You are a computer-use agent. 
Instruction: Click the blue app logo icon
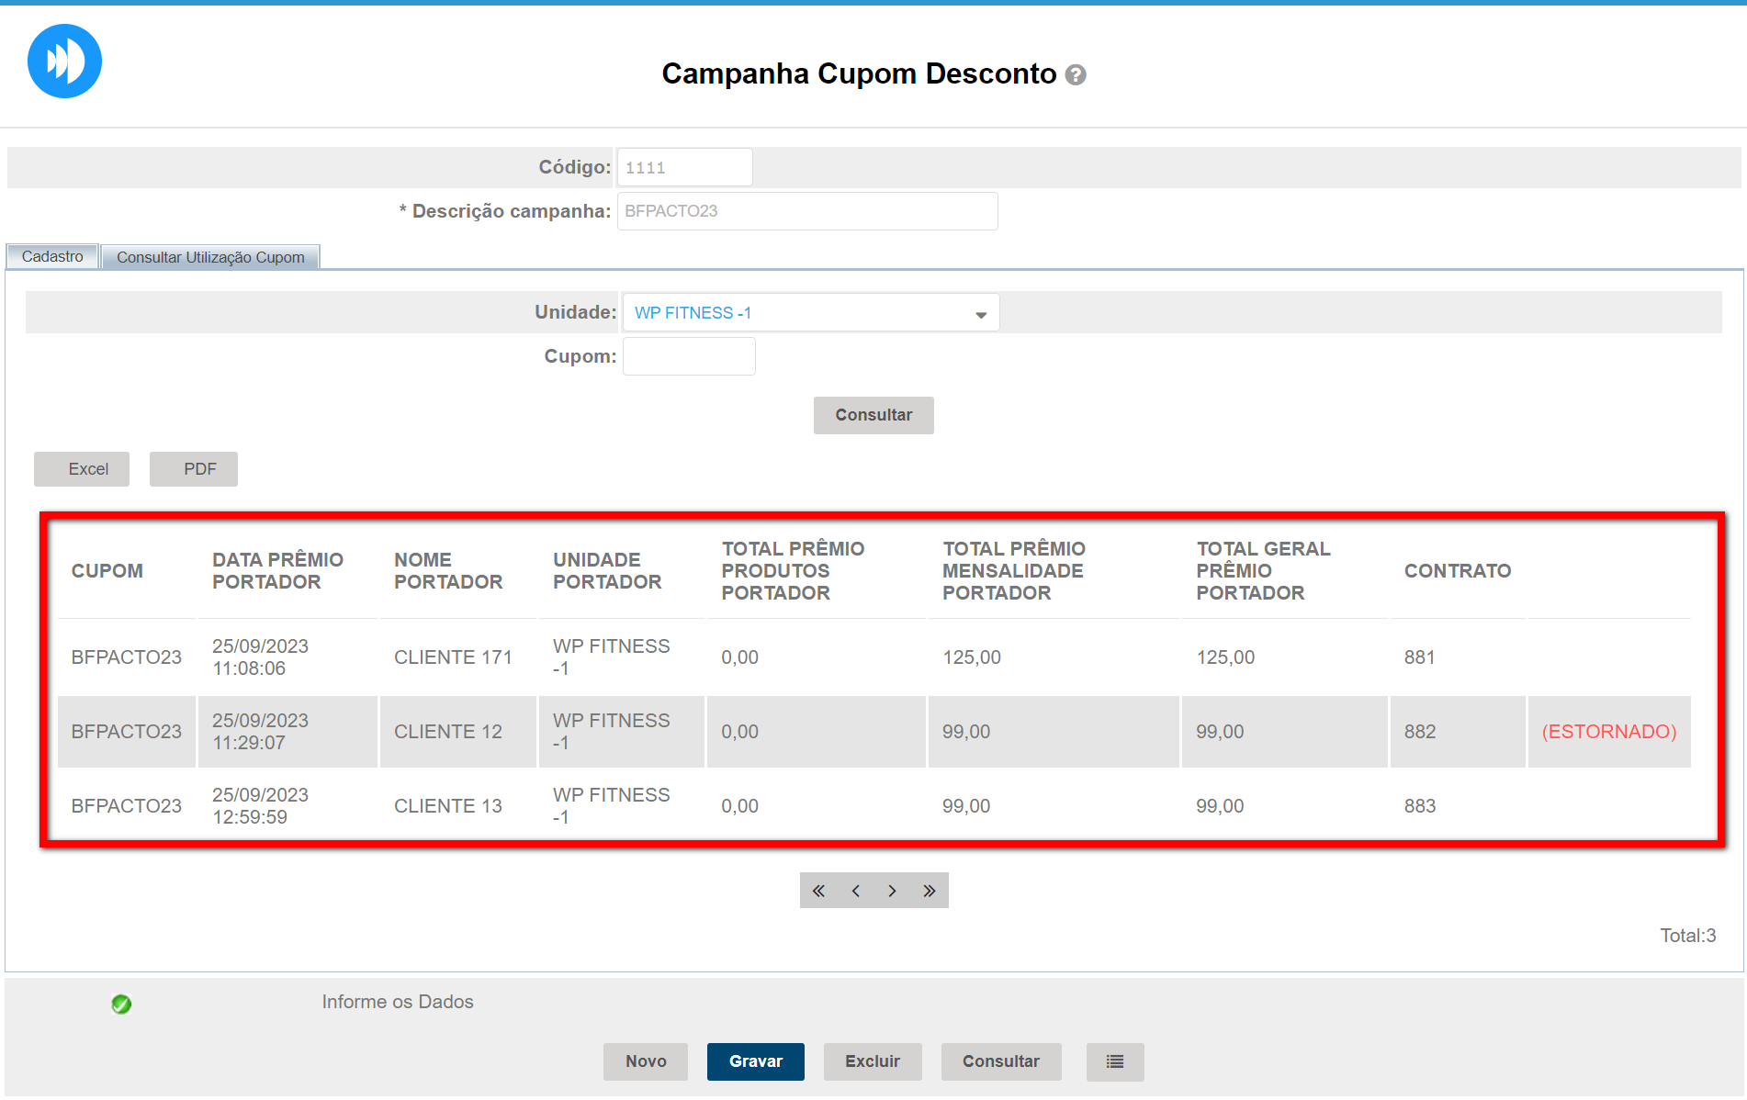click(x=64, y=62)
